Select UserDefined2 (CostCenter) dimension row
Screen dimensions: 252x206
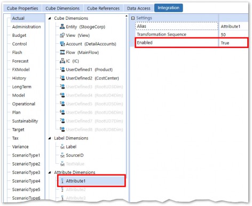pos(90,78)
